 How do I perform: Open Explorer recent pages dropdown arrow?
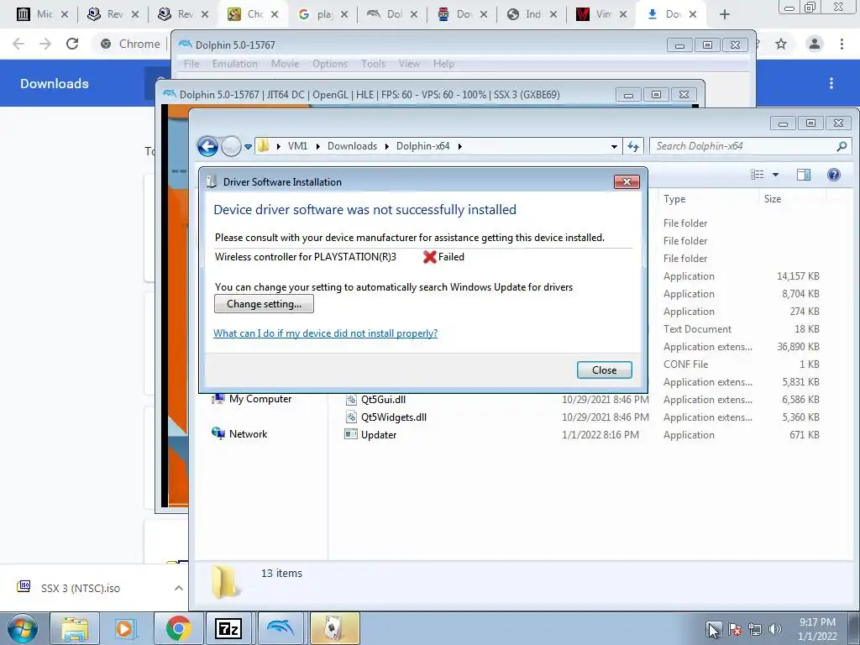pyautogui.click(x=248, y=146)
